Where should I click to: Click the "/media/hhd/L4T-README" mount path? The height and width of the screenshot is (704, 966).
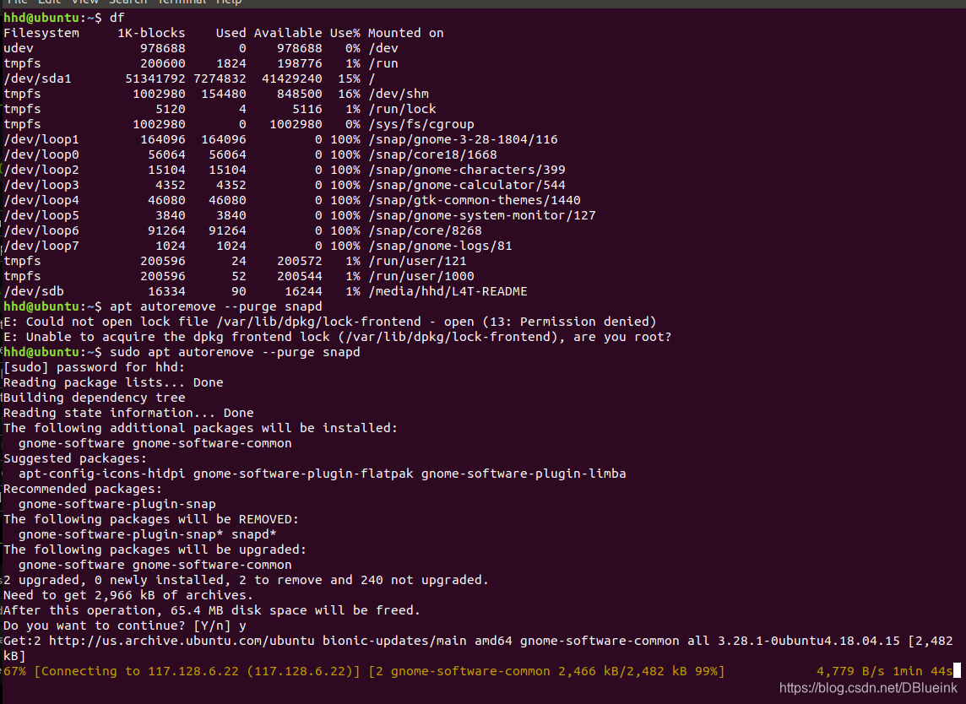click(448, 291)
